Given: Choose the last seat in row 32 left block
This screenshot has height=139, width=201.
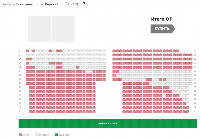Looking at the screenshot, I should (x=104, y=51).
